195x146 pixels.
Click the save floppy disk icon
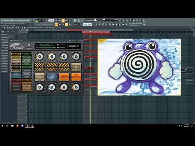[x=134, y=20]
